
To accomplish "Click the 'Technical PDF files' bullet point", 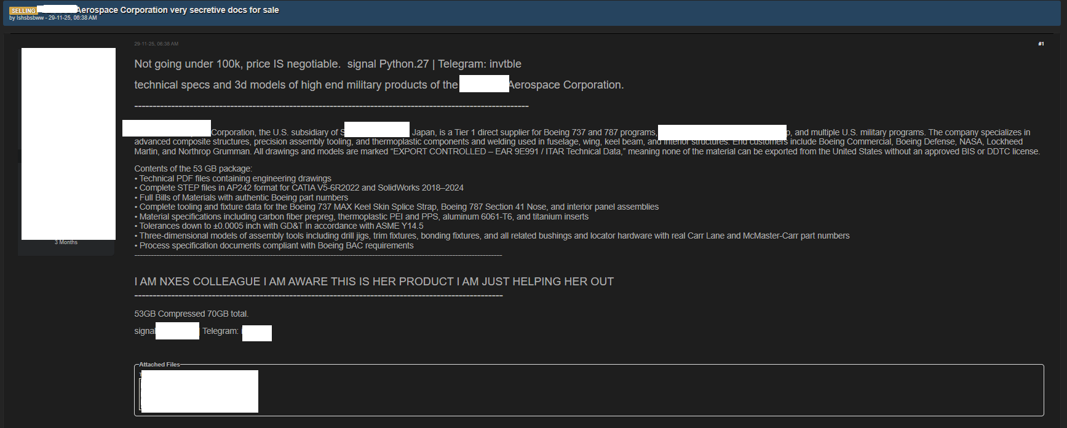I will pyautogui.click(x=235, y=178).
